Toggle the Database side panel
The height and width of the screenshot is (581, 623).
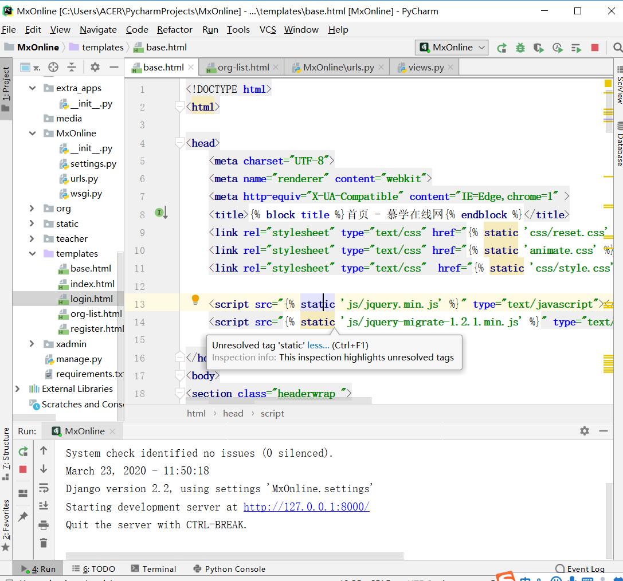619,143
